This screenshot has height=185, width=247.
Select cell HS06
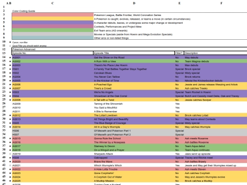[x=53, y=131]
